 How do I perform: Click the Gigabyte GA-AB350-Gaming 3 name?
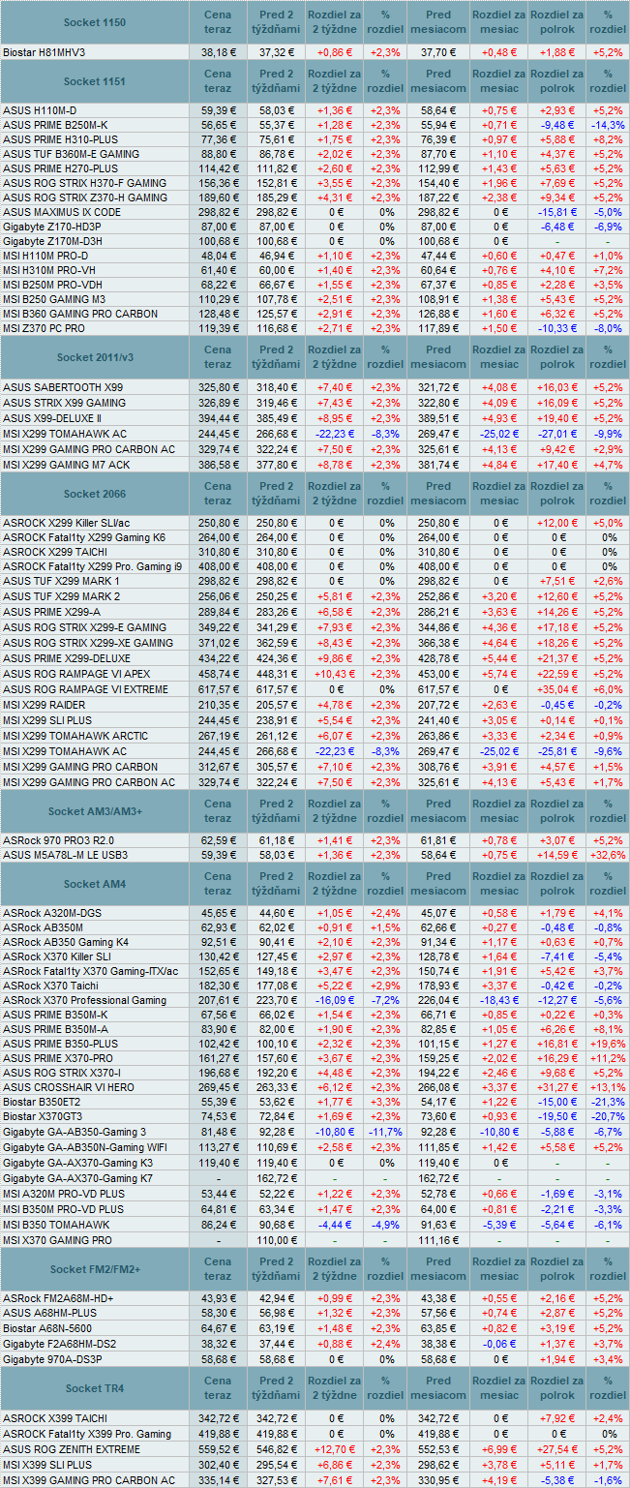(75, 1132)
